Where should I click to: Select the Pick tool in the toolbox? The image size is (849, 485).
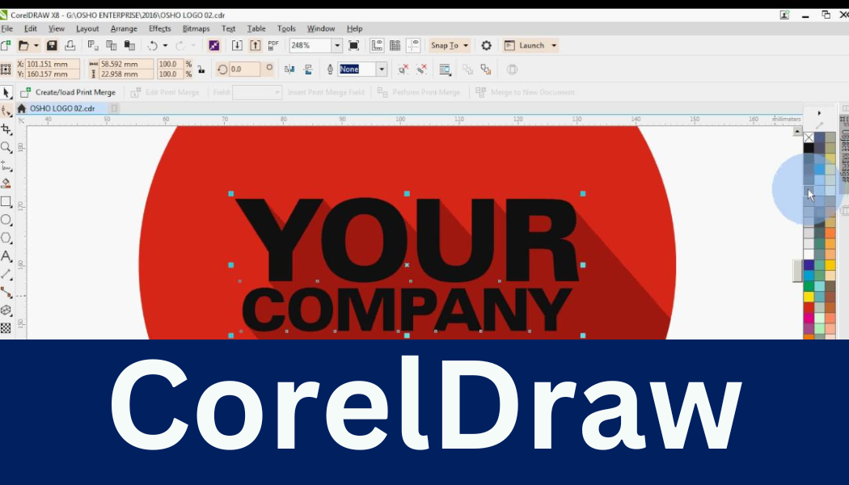pyautogui.click(x=6, y=92)
